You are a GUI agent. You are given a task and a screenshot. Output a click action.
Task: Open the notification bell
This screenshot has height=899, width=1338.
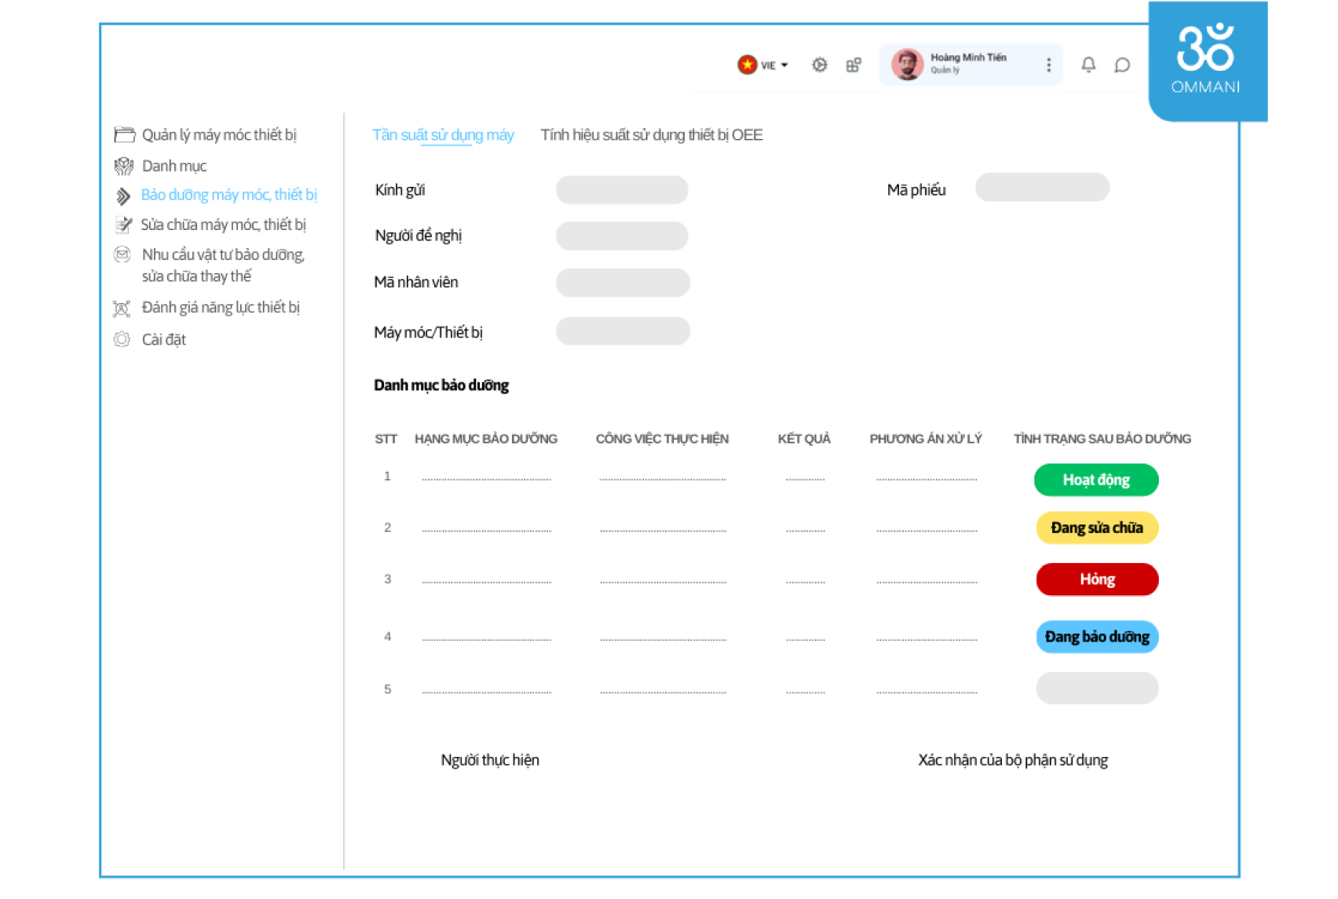[x=1088, y=65]
